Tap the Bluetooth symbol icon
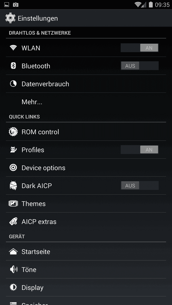Screen dimensions: 172x305 click(13, 66)
